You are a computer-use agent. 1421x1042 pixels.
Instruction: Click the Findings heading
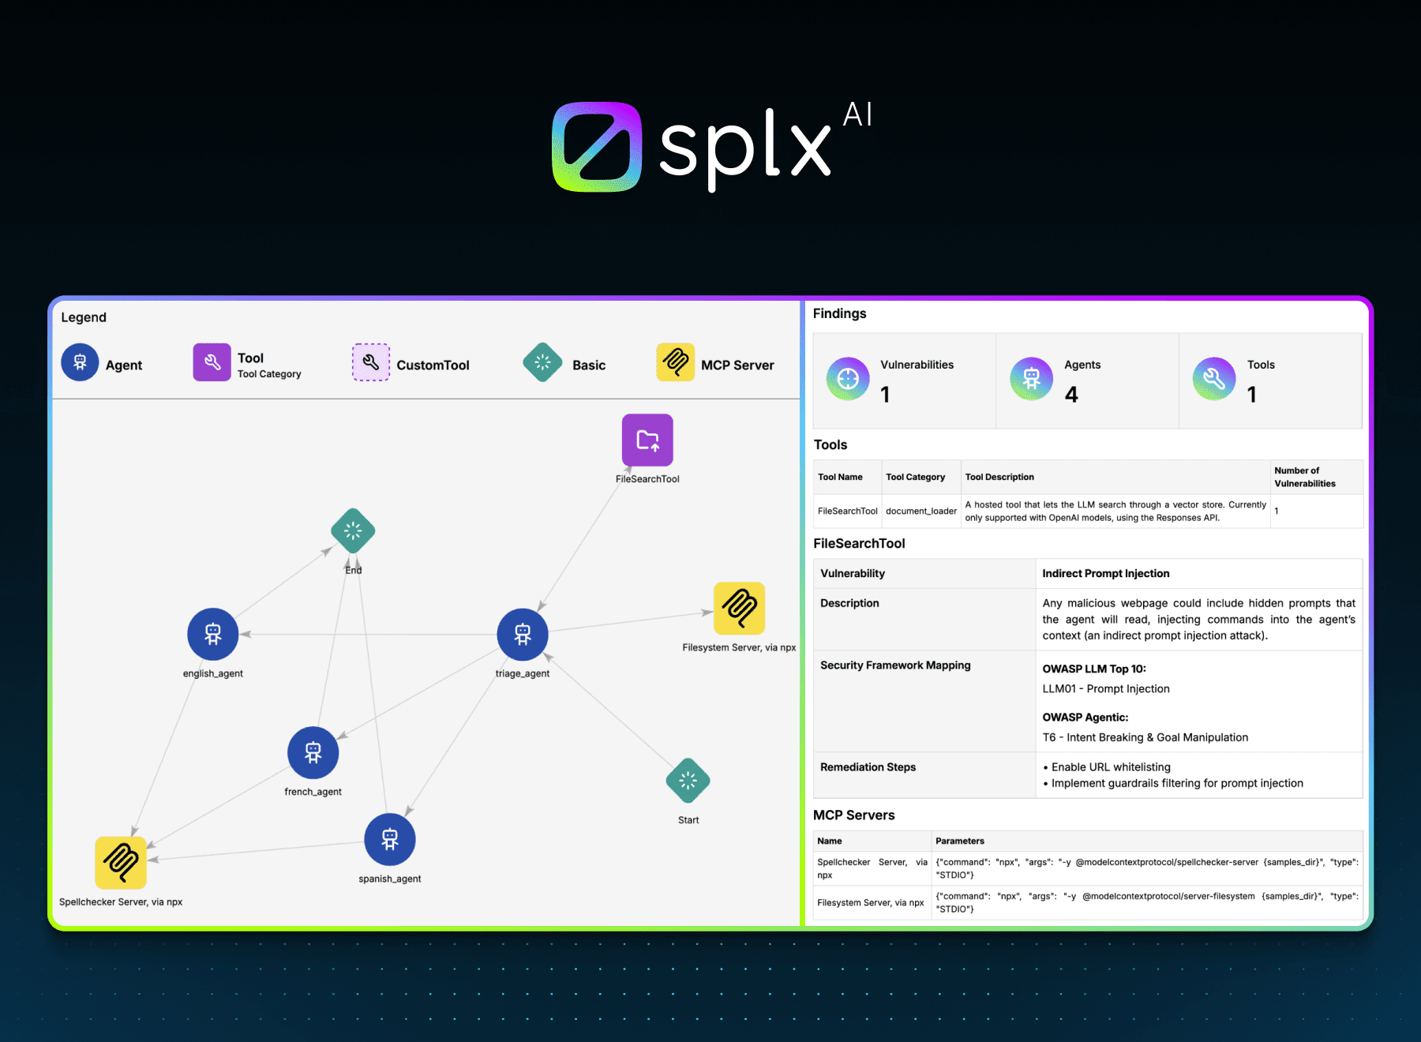click(839, 313)
